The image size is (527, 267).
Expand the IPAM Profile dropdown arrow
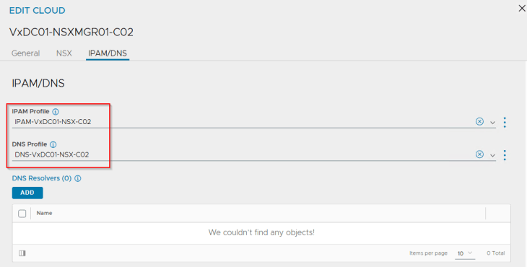[492, 123]
